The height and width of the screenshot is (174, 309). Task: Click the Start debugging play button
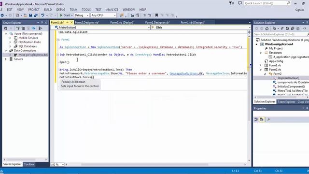click(61, 15)
